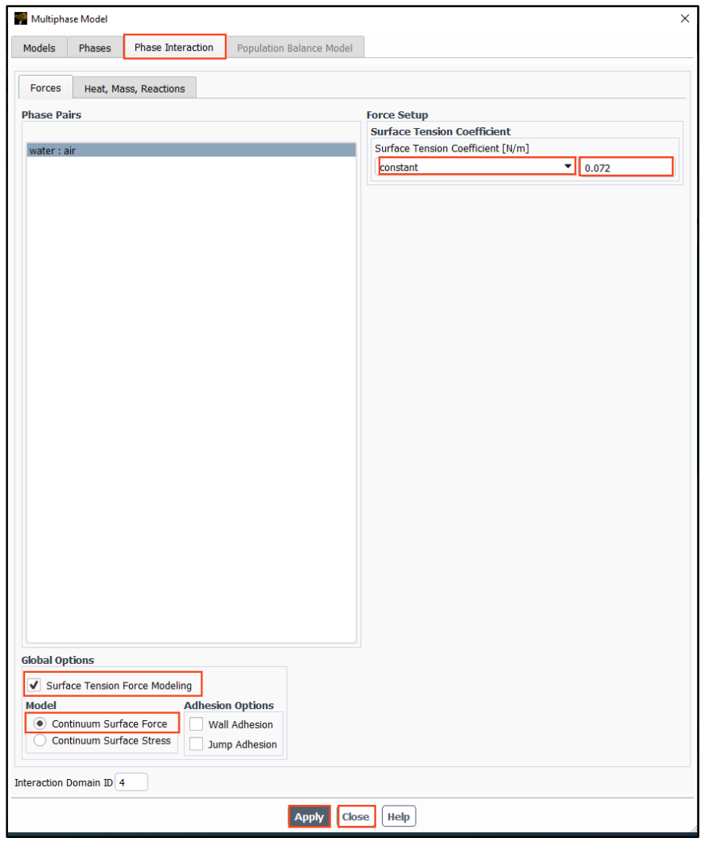The width and height of the screenshot is (701, 850).
Task: Switch to the Forces sub-tab
Action: tap(46, 88)
